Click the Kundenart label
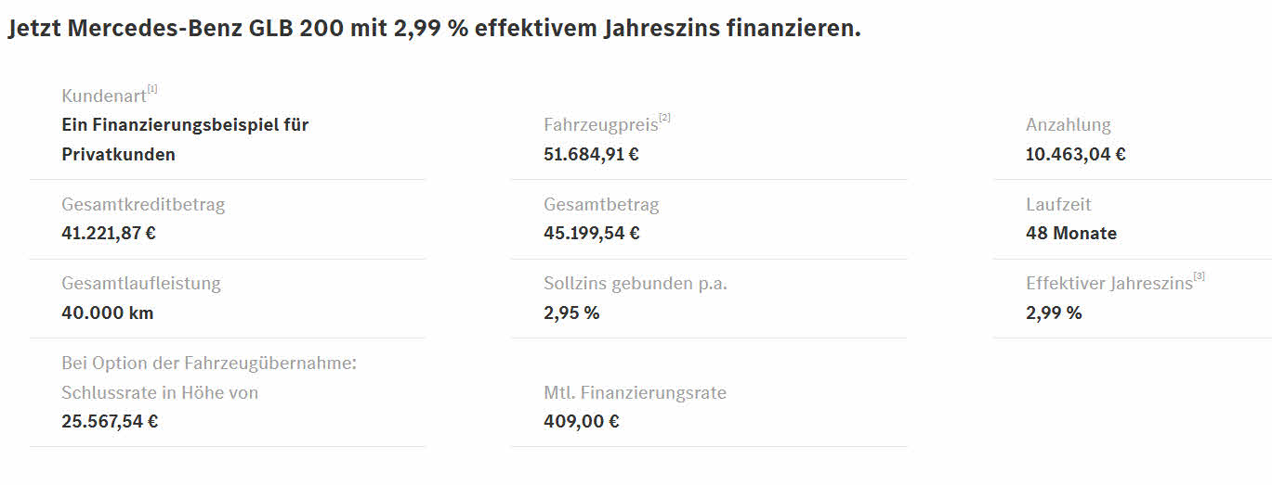This screenshot has width=1272, height=485. coord(104,96)
